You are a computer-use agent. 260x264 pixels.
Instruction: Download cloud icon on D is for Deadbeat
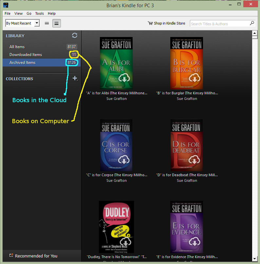click(x=194, y=160)
